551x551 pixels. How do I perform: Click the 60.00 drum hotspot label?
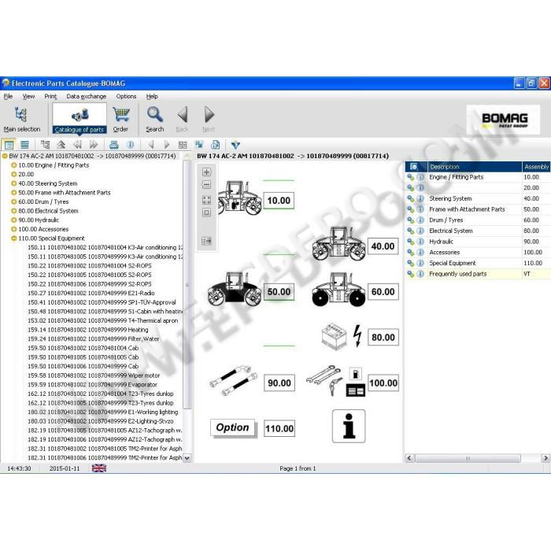click(x=383, y=292)
